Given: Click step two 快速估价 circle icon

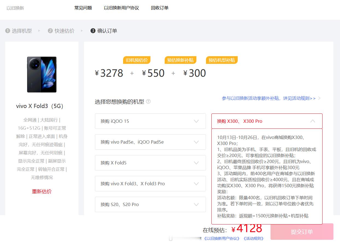Looking at the screenshot, I should pos(50,31).
